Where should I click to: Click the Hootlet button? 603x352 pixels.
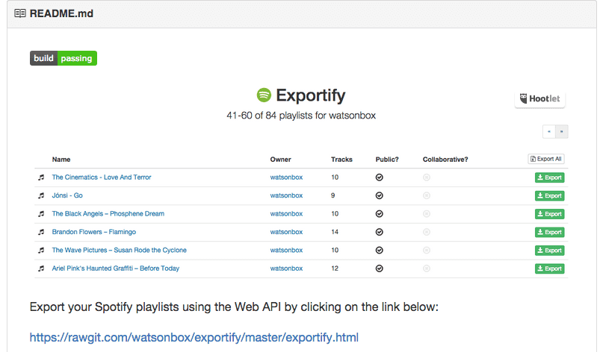[x=540, y=98]
